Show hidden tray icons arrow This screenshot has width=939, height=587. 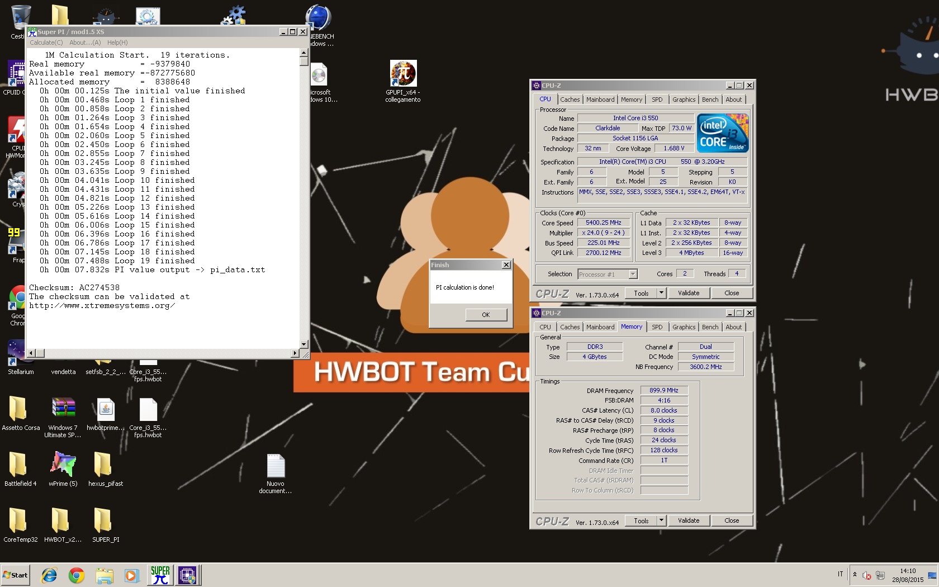coord(855,575)
